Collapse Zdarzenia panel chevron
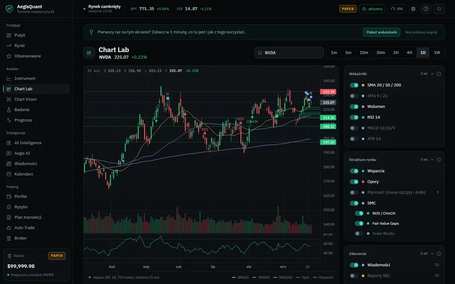This screenshot has height=284, width=455. pos(432,254)
